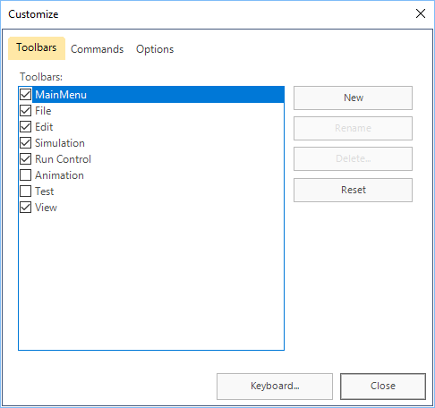
Task: Click the New toolbar button
Action: [353, 98]
